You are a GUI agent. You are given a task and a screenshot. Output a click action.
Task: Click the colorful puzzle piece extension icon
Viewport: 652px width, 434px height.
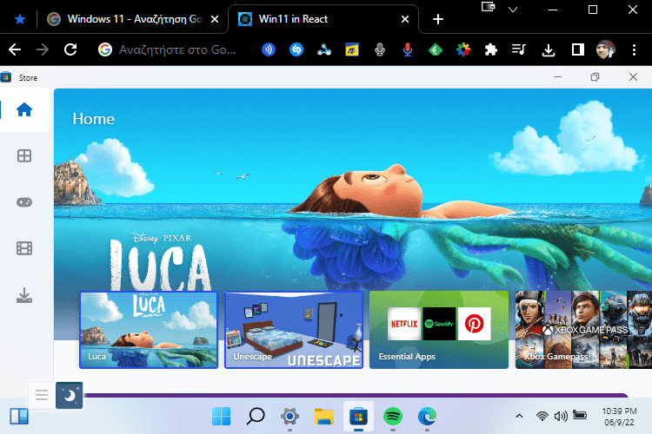(x=463, y=49)
